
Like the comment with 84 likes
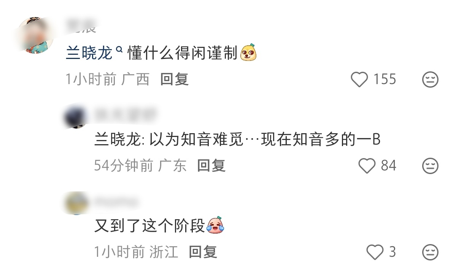pos(367,166)
